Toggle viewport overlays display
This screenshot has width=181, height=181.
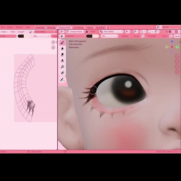coord(149,32)
